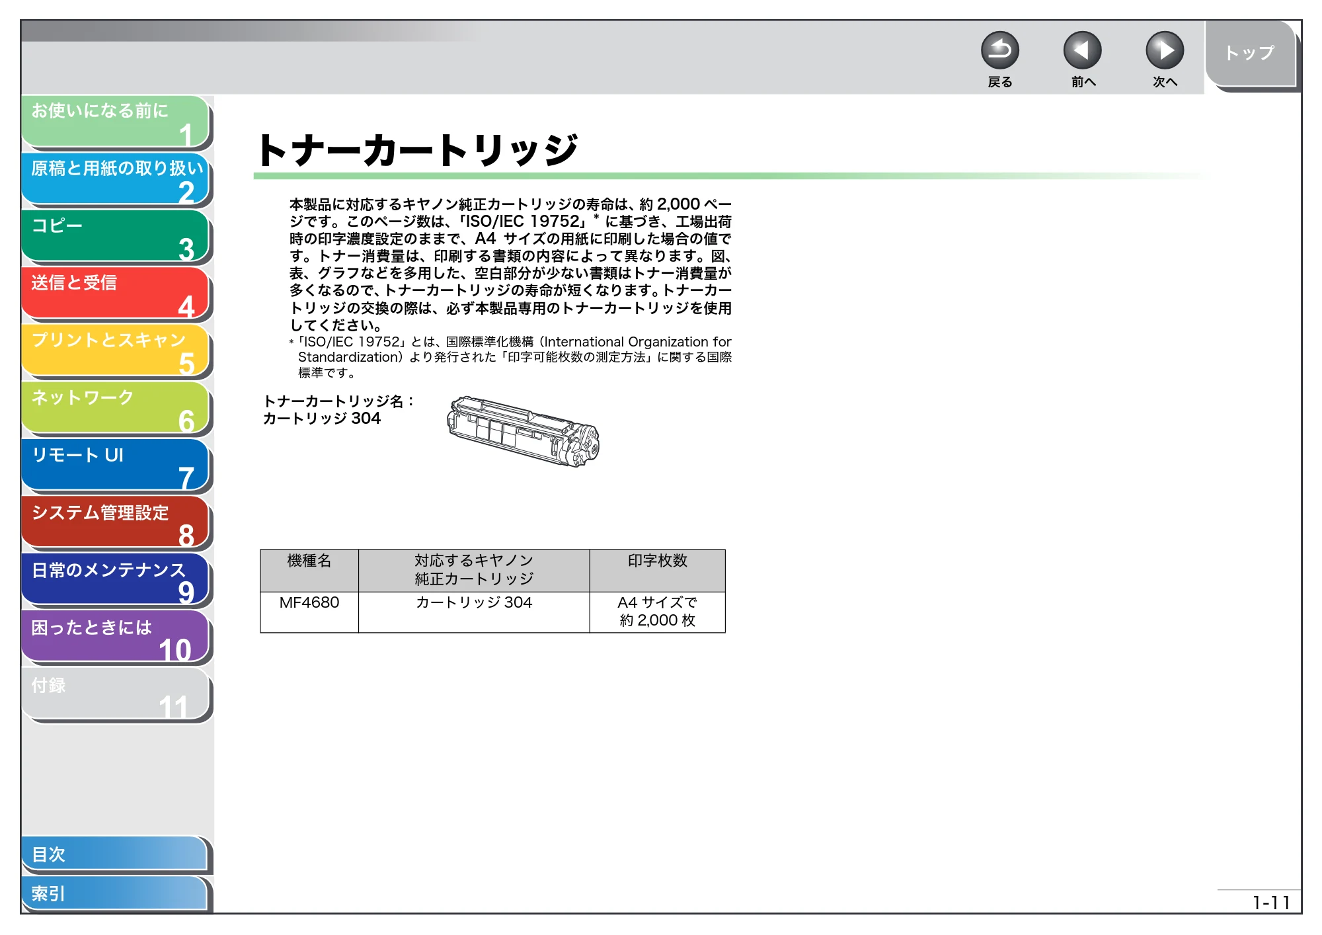The height and width of the screenshot is (935, 1322).
Task: Select the MF4680 table cell
Action: [x=309, y=612]
